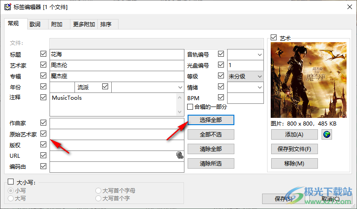Select the 小写 radio button

point(11,190)
